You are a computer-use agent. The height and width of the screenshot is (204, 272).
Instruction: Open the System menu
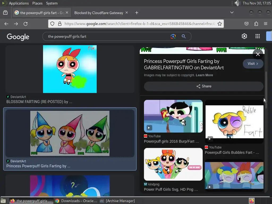pyautogui.click(x=52, y=3)
